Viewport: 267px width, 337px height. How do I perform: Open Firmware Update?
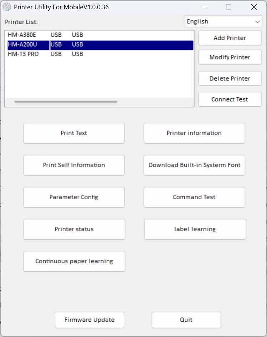(89, 320)
